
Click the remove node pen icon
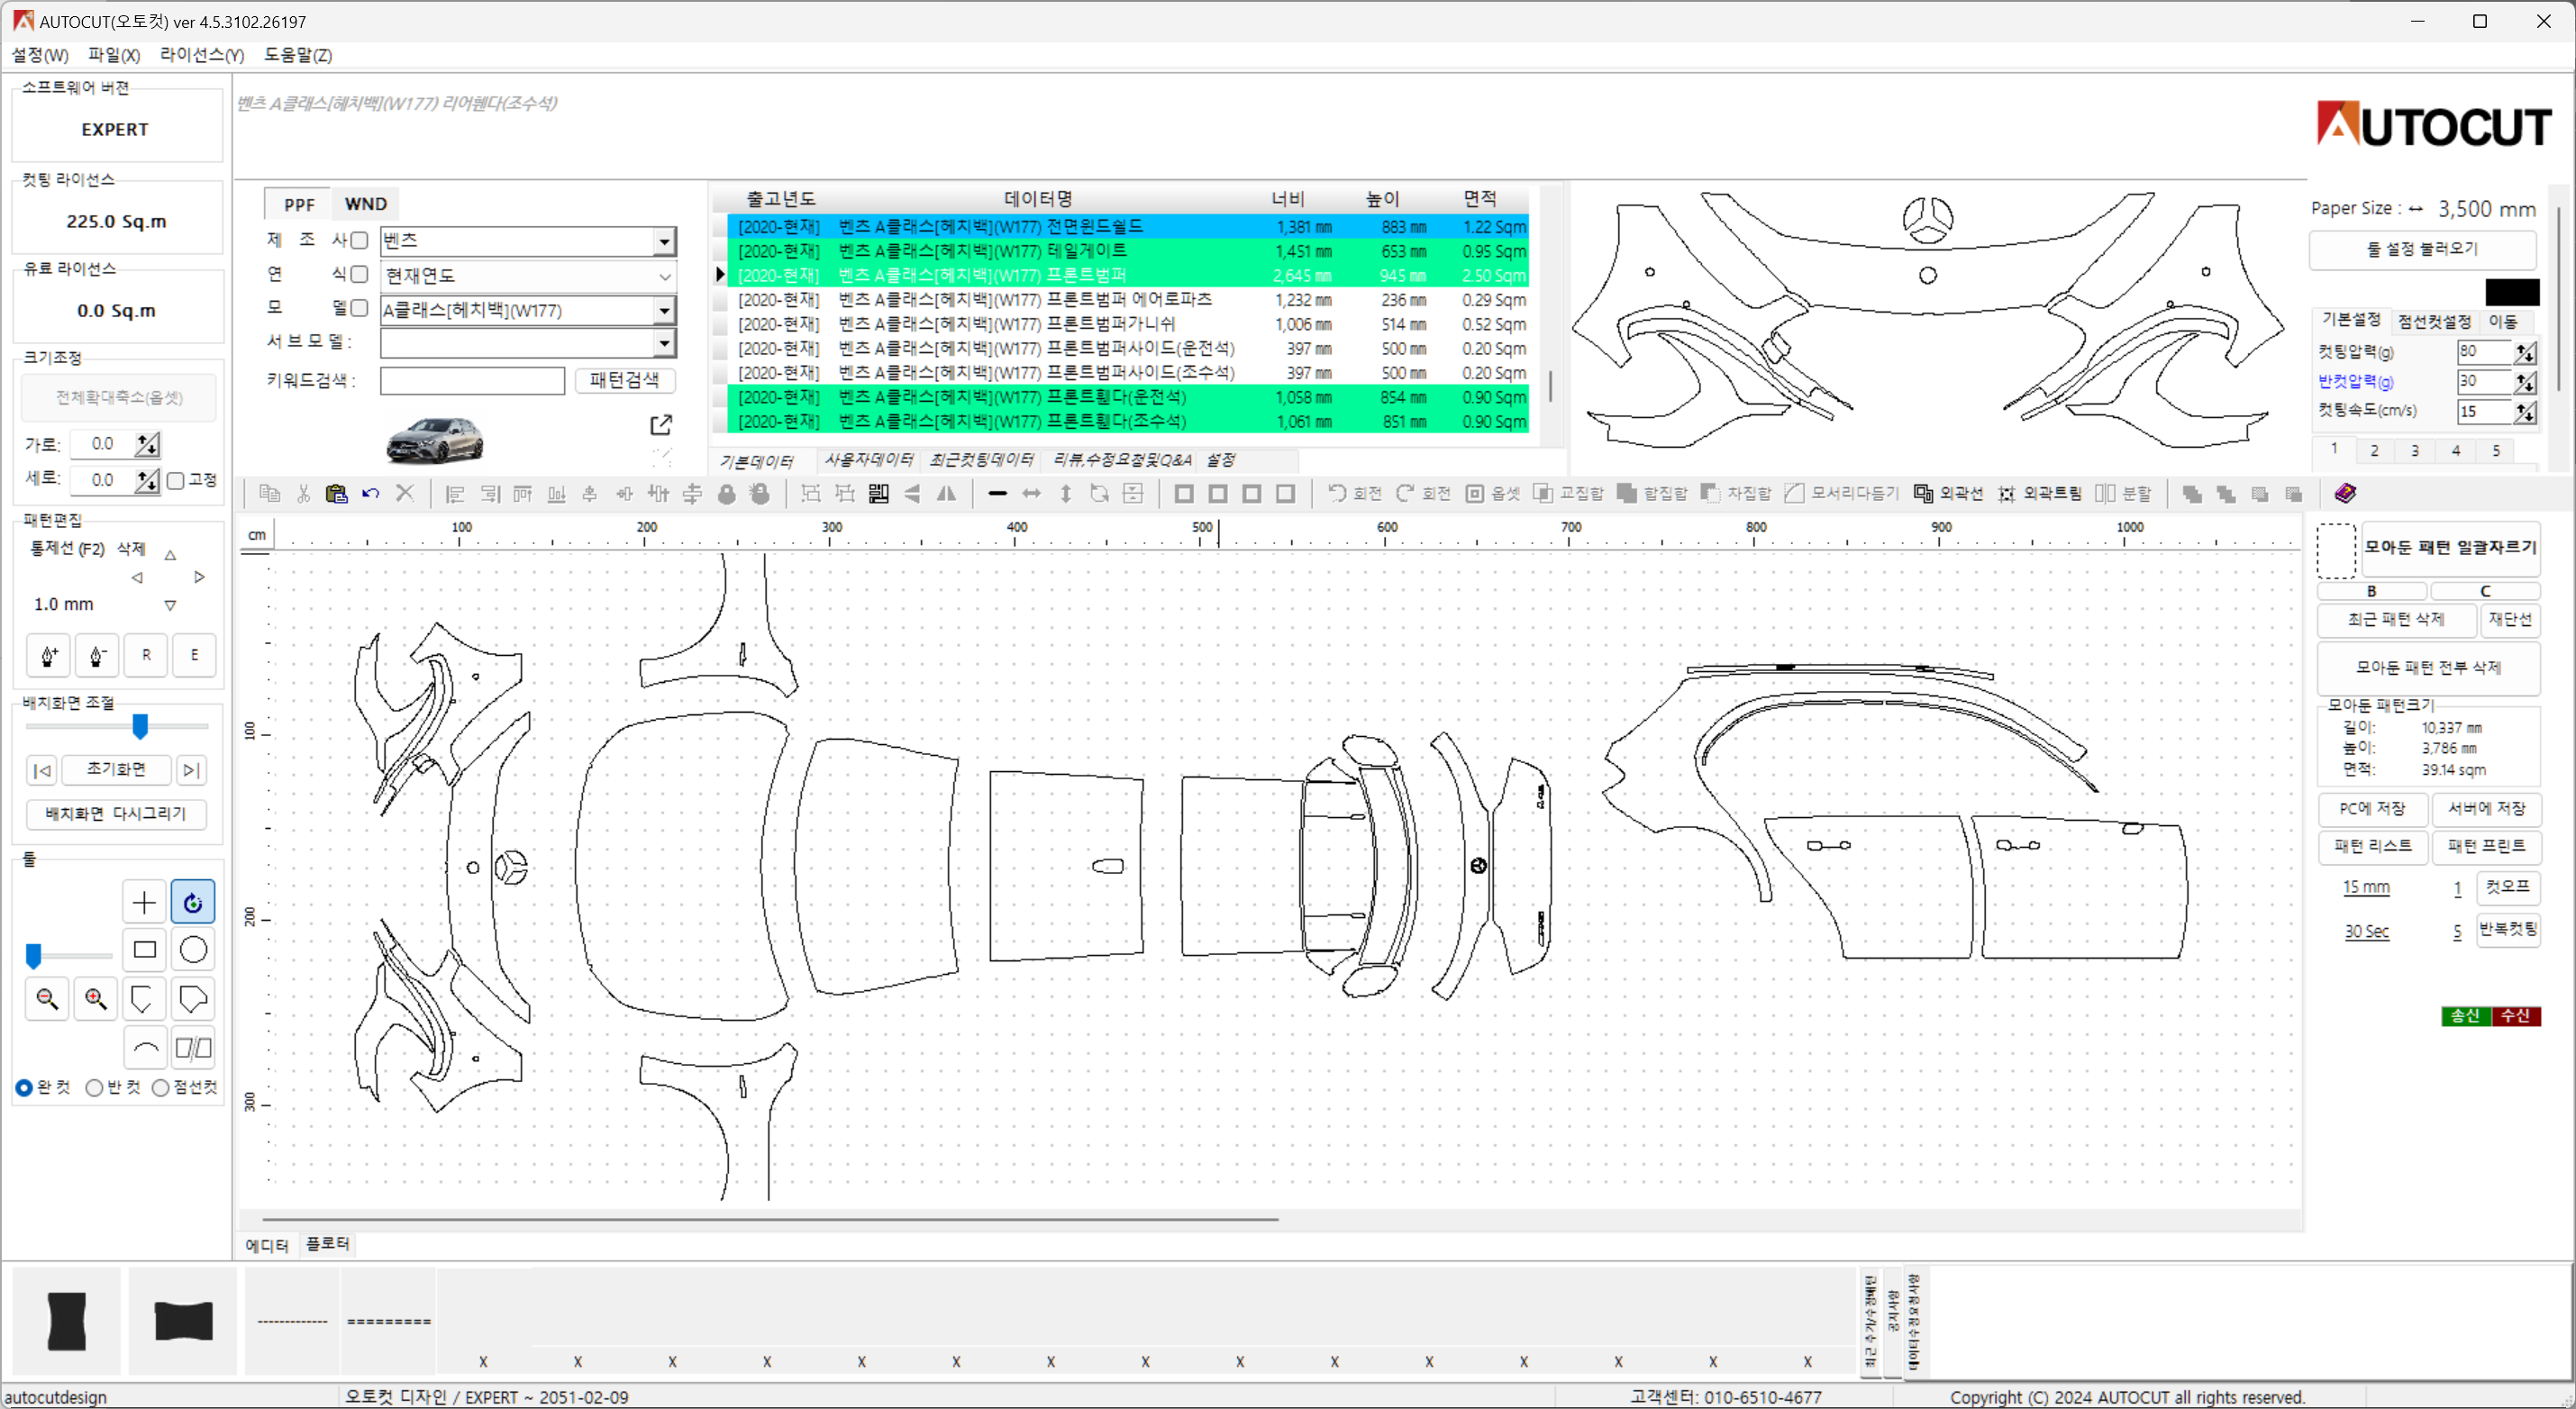97,655
